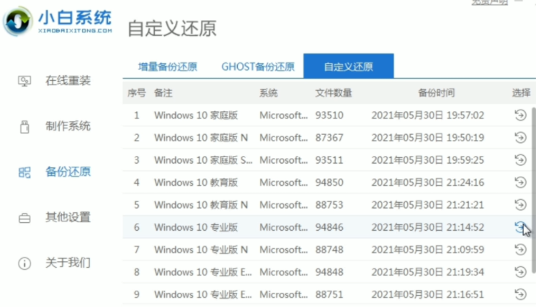
Task: Click backup time 2021年05月30日 21:14:52
Action: click(x=428, y=227)
